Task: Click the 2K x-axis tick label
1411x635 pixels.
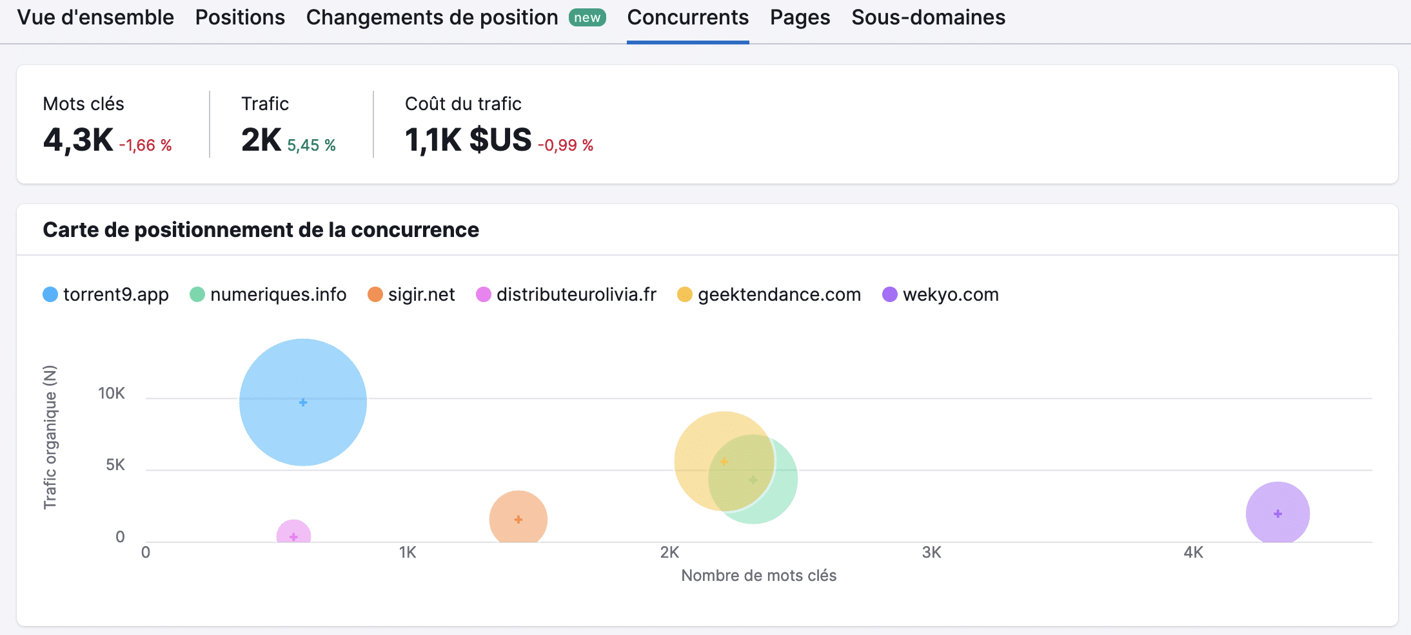Action: (669, 552)
